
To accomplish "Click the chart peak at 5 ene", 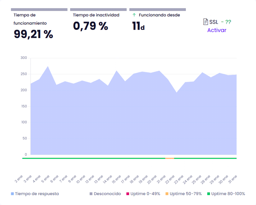I will point(48,67).
